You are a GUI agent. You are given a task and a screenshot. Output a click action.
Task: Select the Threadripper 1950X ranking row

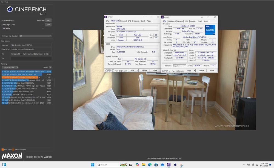(x=26, y=80)
